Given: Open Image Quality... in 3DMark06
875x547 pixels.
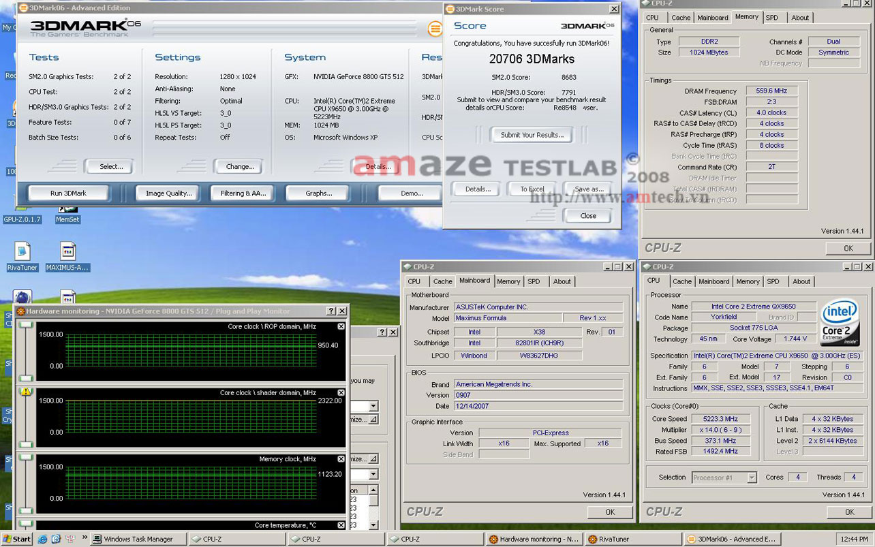Looking at the screenshot, I should 168,193.
